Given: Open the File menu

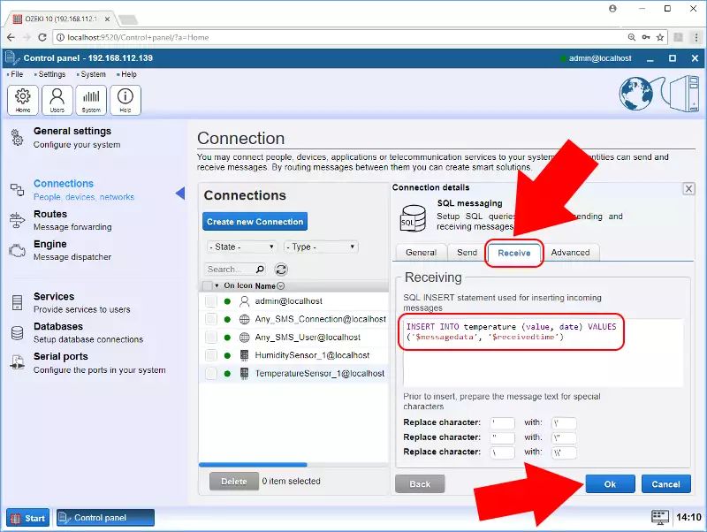Looking at the screenshot, I should coord(15,74).
